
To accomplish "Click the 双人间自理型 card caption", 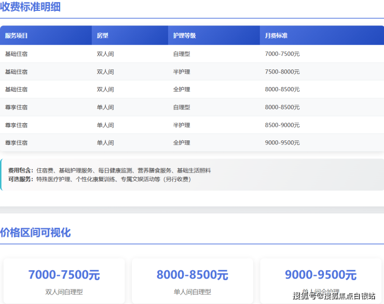I will (x=64, y=292).
